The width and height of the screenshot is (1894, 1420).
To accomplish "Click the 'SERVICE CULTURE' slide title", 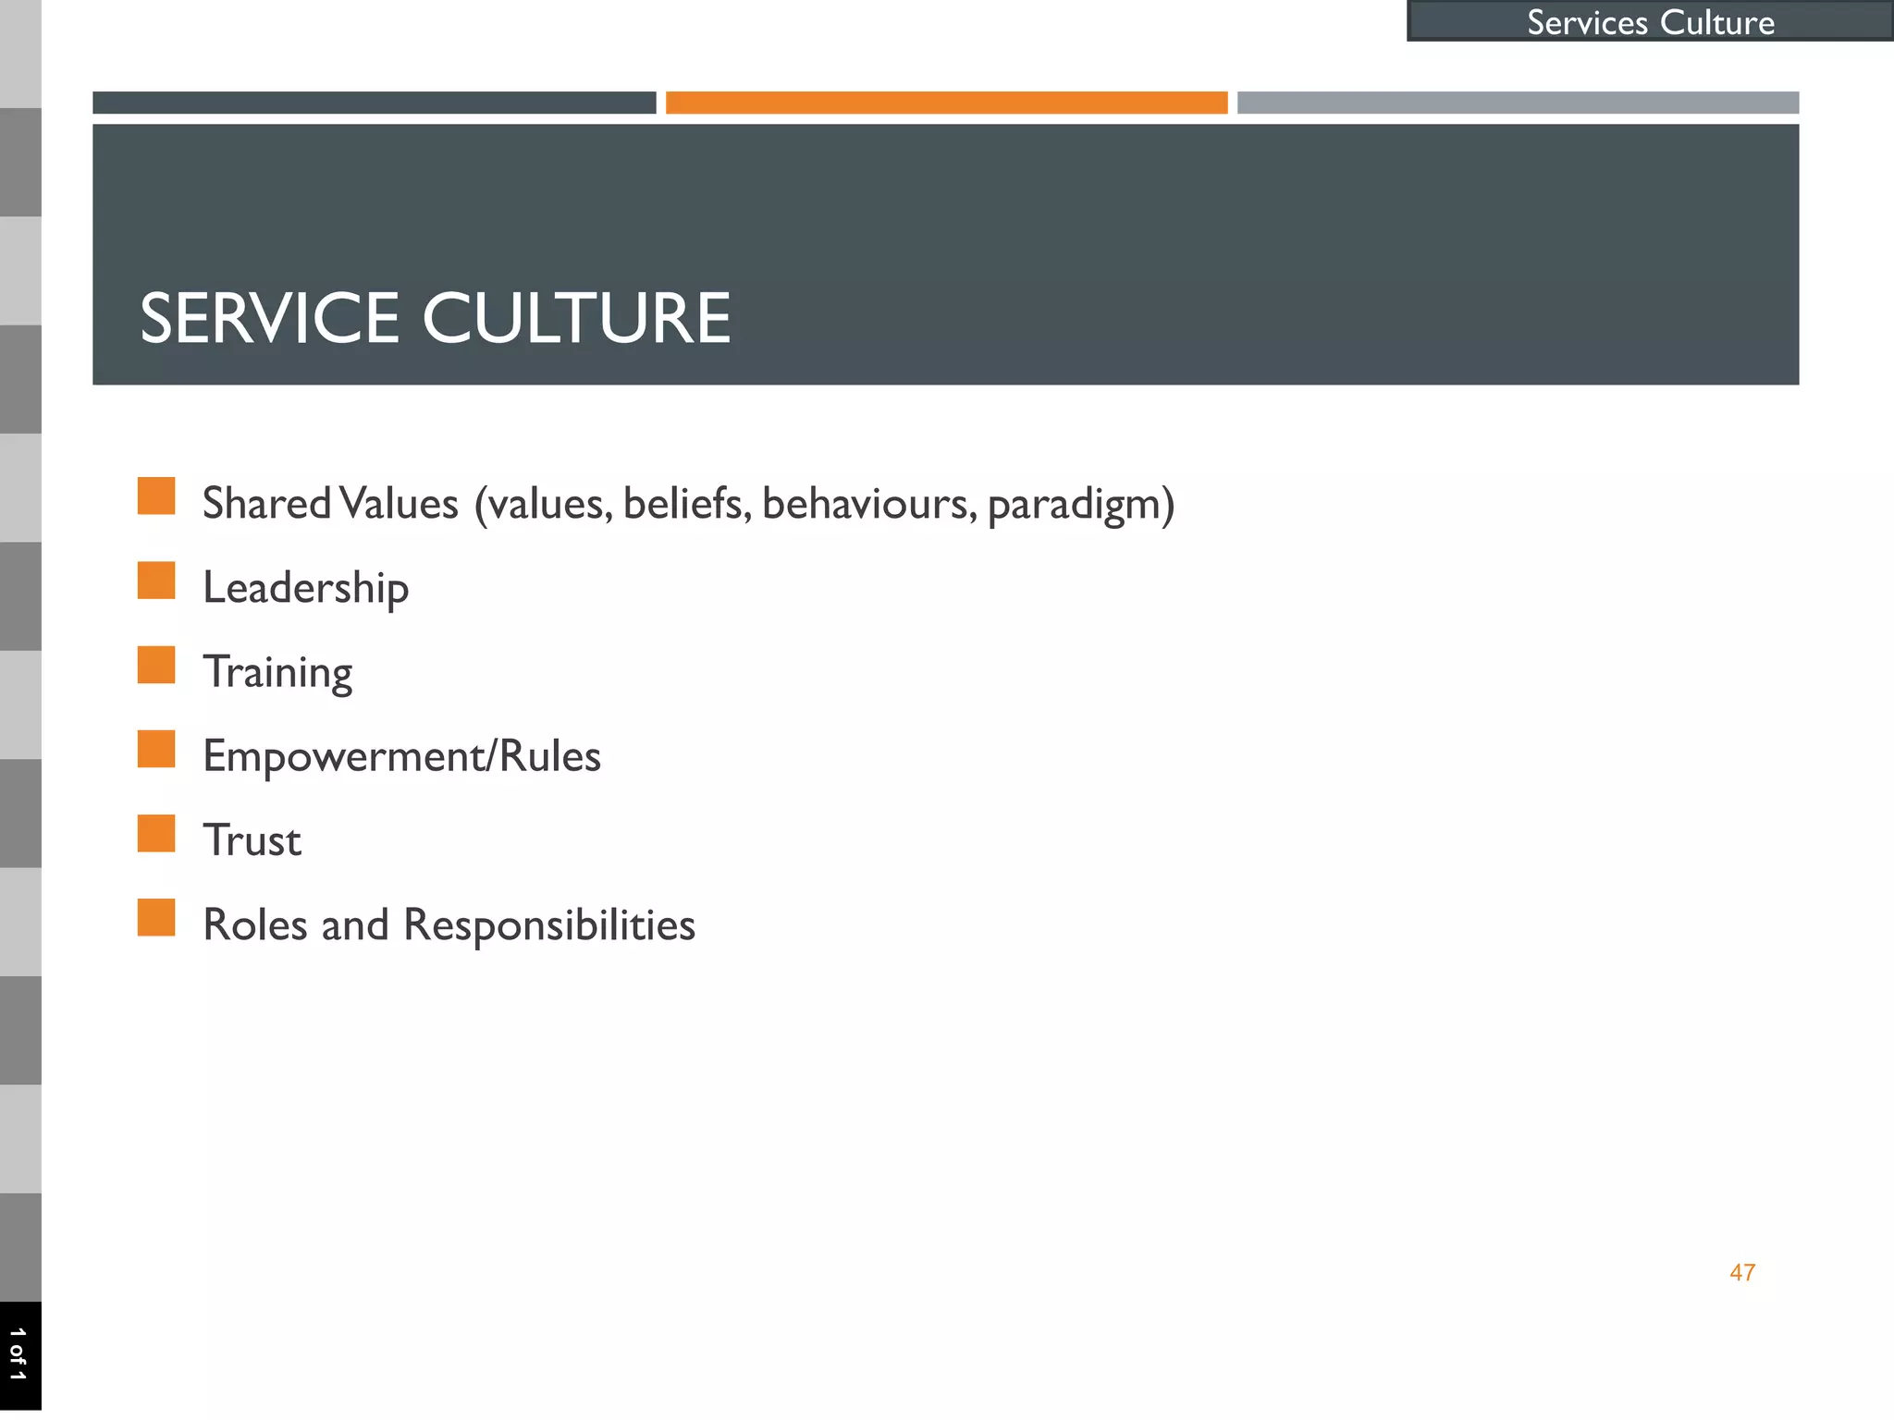I will 435,318.
